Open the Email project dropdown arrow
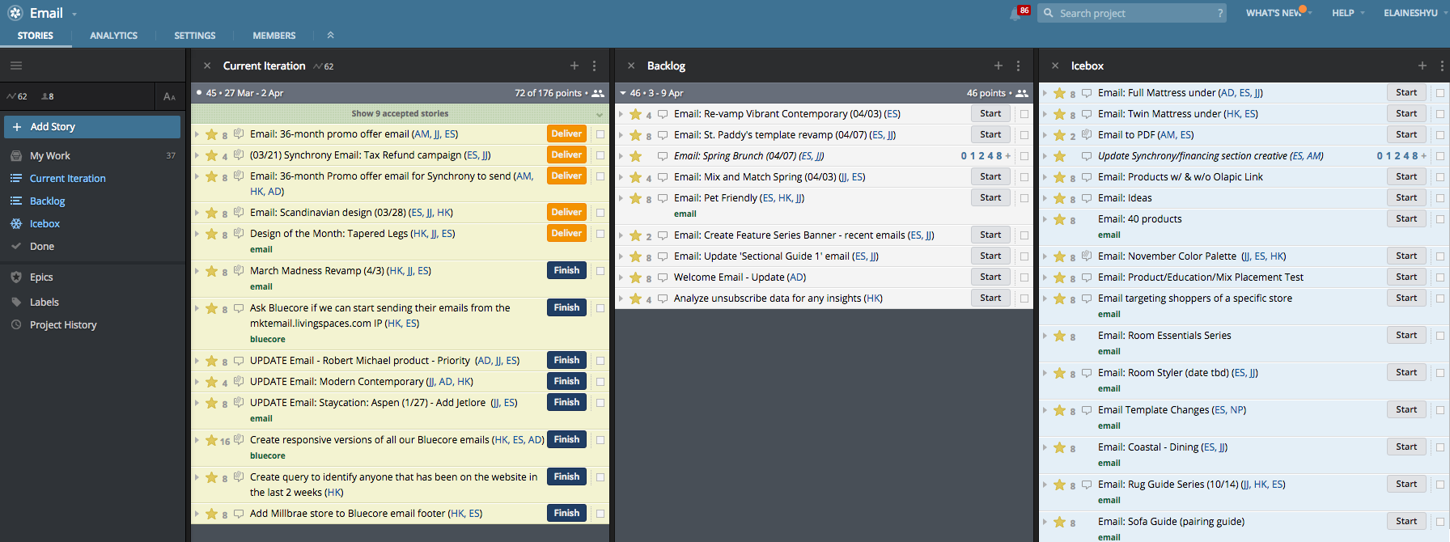Screen dimensions: 1450x542 [x=74, y=14]
